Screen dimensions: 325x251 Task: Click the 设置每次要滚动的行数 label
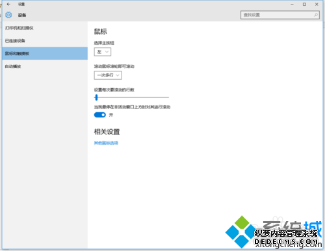pos(114,90)
